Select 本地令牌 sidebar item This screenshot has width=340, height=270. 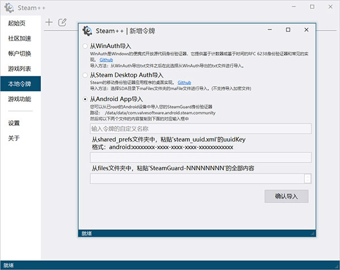(20, 84)
